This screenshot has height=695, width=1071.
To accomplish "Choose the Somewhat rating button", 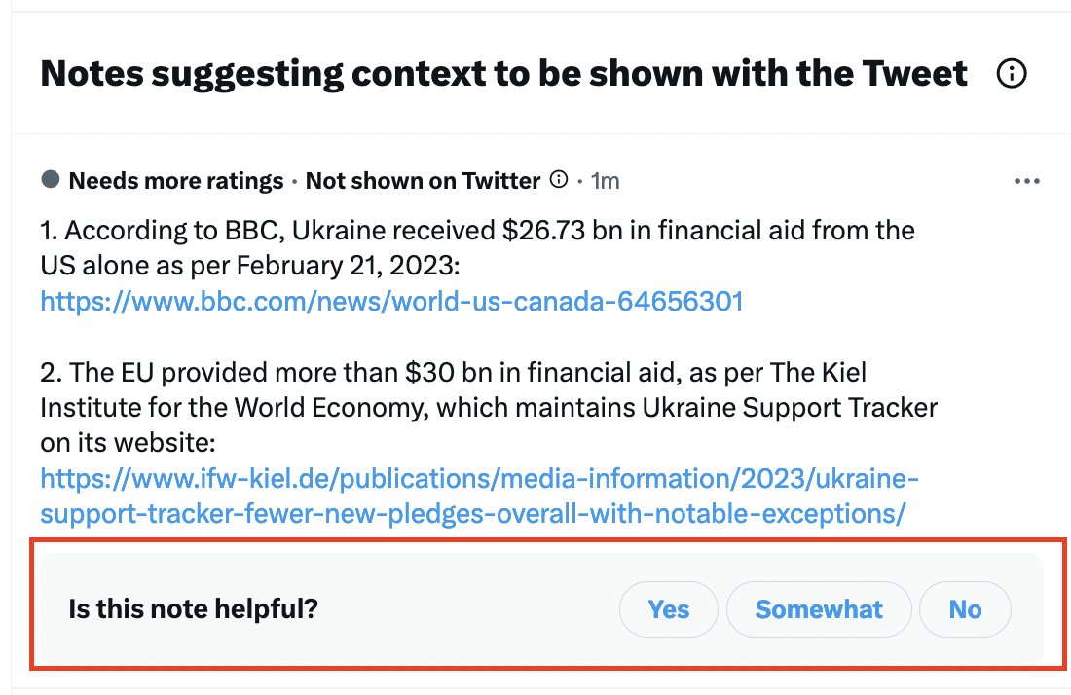I will (x=819, y=609).
